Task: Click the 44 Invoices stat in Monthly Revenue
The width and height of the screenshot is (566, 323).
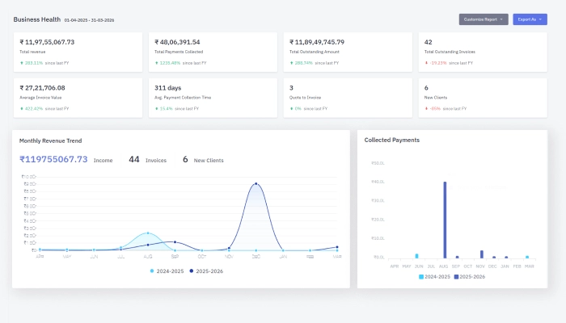Action: 147,160
